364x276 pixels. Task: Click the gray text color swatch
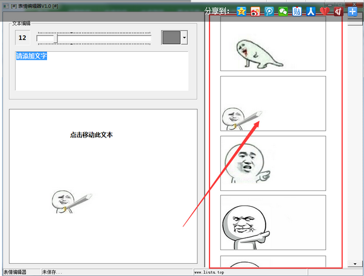point(171,37)
